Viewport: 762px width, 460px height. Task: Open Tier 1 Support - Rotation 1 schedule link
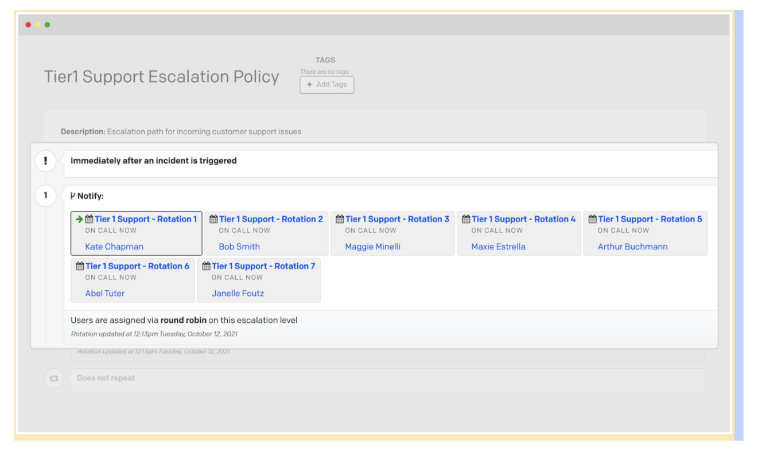(x=146, y=219)
